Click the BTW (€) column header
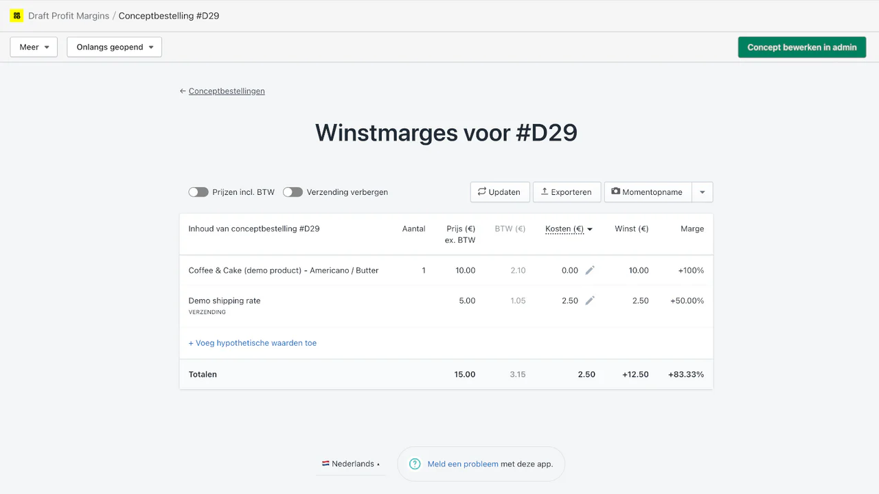This screenshot has width=879, height=494. pyautogui.click(x=510, y=228)
